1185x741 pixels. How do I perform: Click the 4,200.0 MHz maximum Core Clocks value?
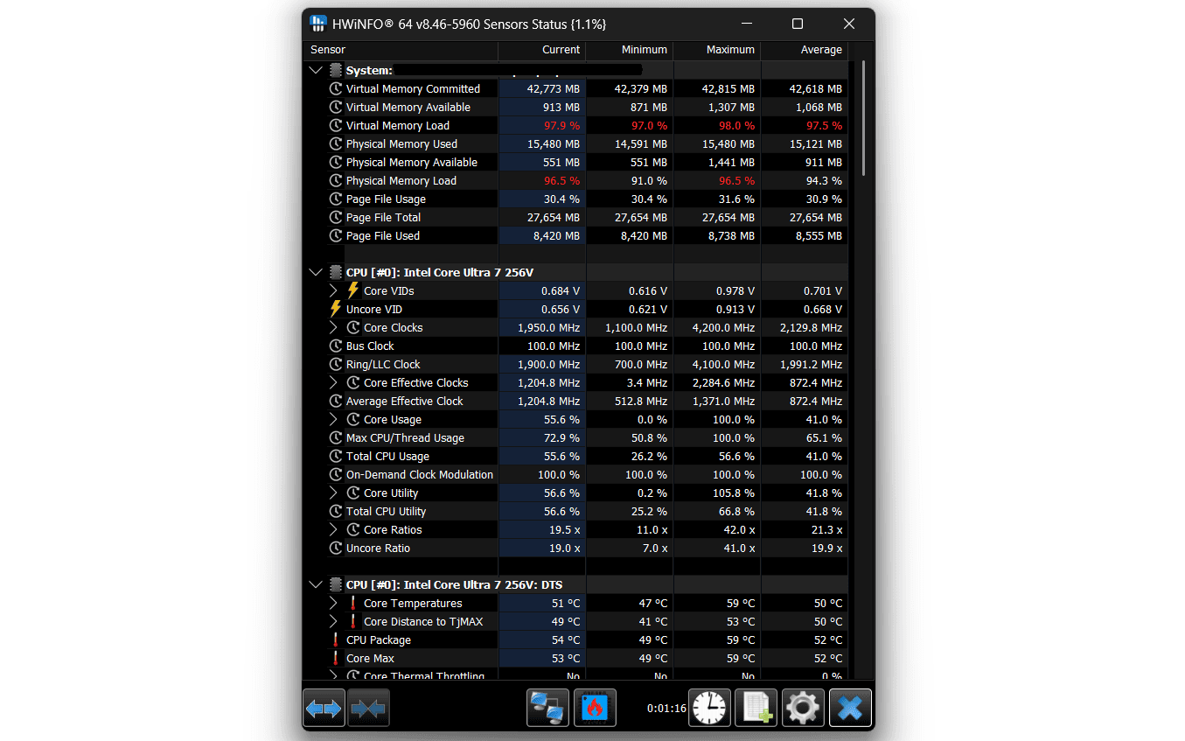tap(723, 328)
